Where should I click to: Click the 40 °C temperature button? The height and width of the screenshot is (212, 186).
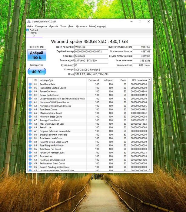37,72
